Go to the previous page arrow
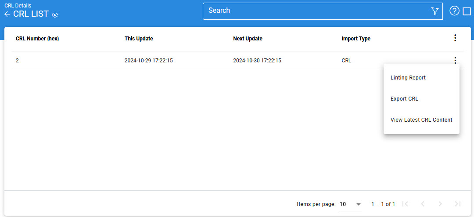This screenshot has height=217, width=474. click(423, 204)
